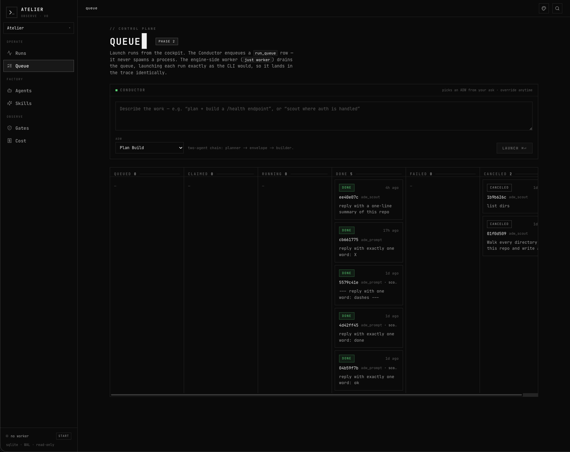Open done run cb661775 card

369,242
